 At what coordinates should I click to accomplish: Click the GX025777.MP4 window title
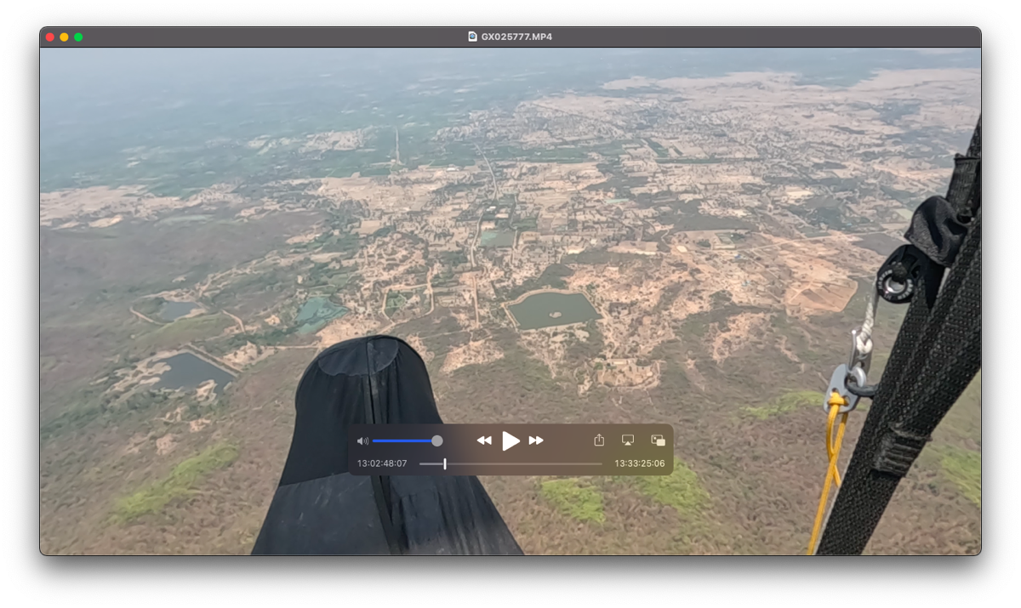pos(516,37)
